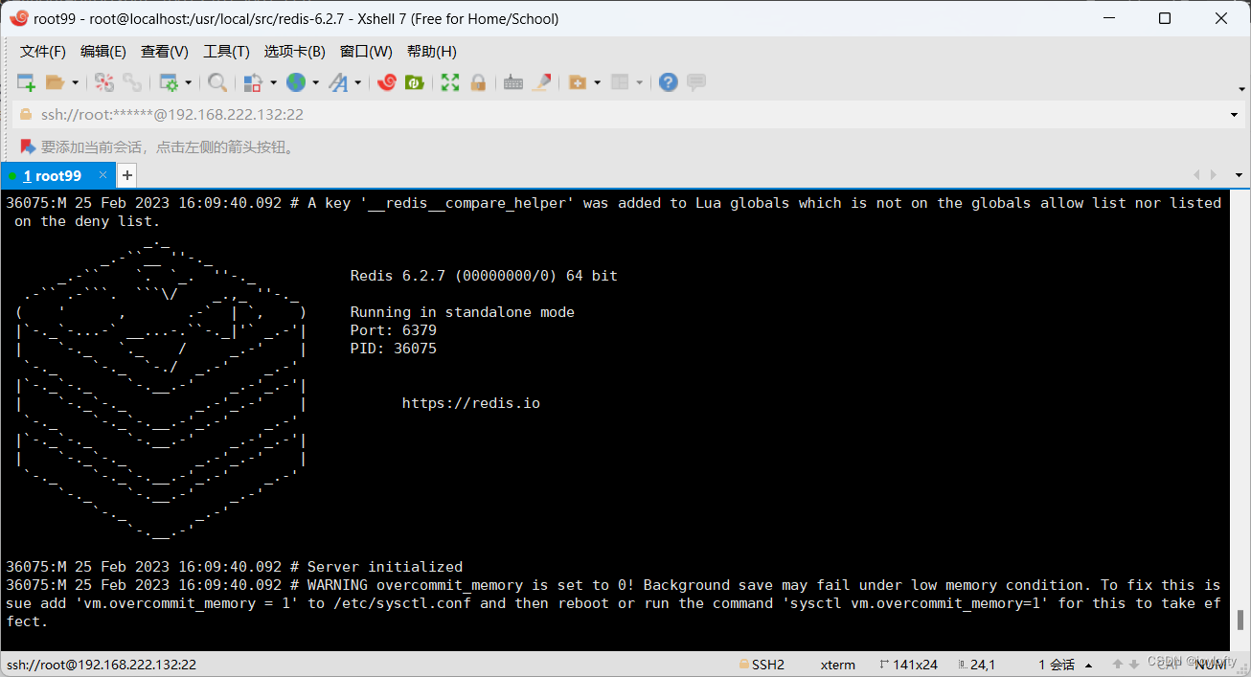Toggle full screen mode icon

pyautogui.click(x=449, y=83)
